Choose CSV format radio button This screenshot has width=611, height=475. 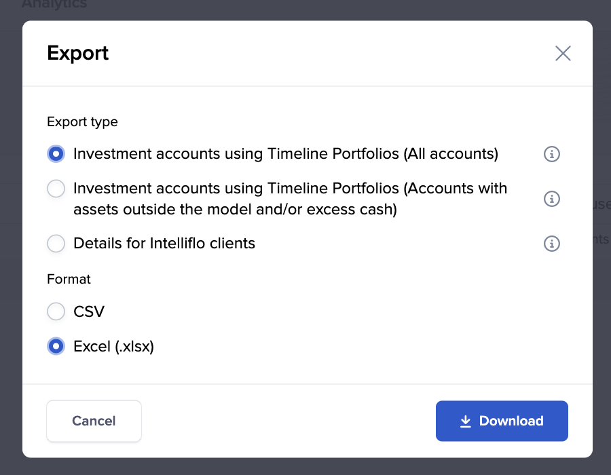(56, 312)
